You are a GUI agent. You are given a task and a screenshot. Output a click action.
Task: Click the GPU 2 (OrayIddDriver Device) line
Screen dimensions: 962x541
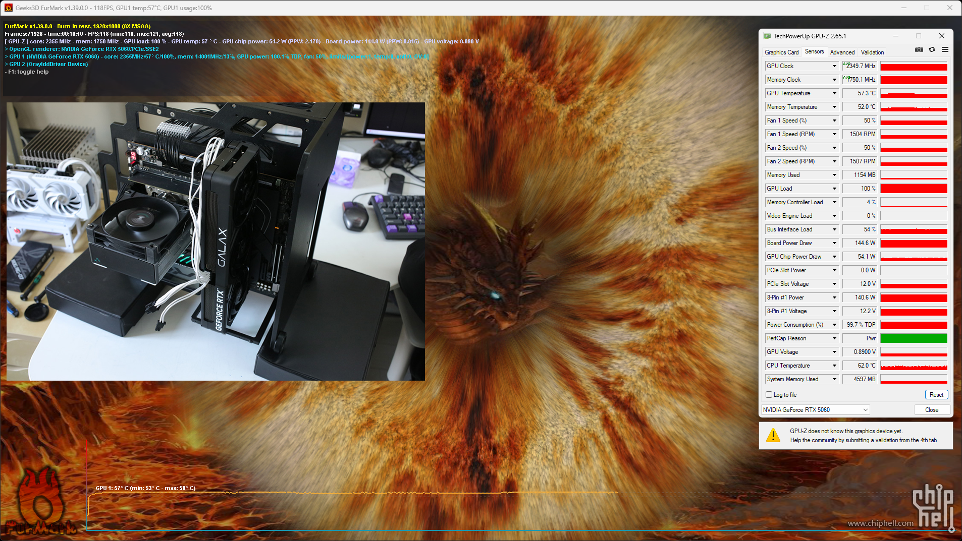coord(46,64)
